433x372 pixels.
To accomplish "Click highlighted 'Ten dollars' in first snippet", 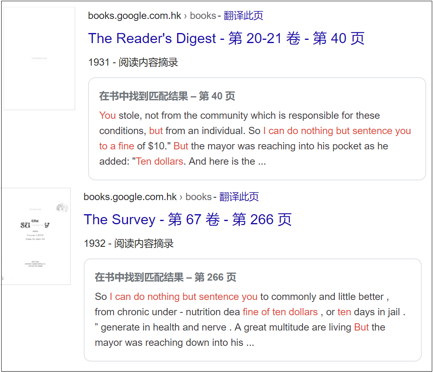I will click(x=160, y=161).
